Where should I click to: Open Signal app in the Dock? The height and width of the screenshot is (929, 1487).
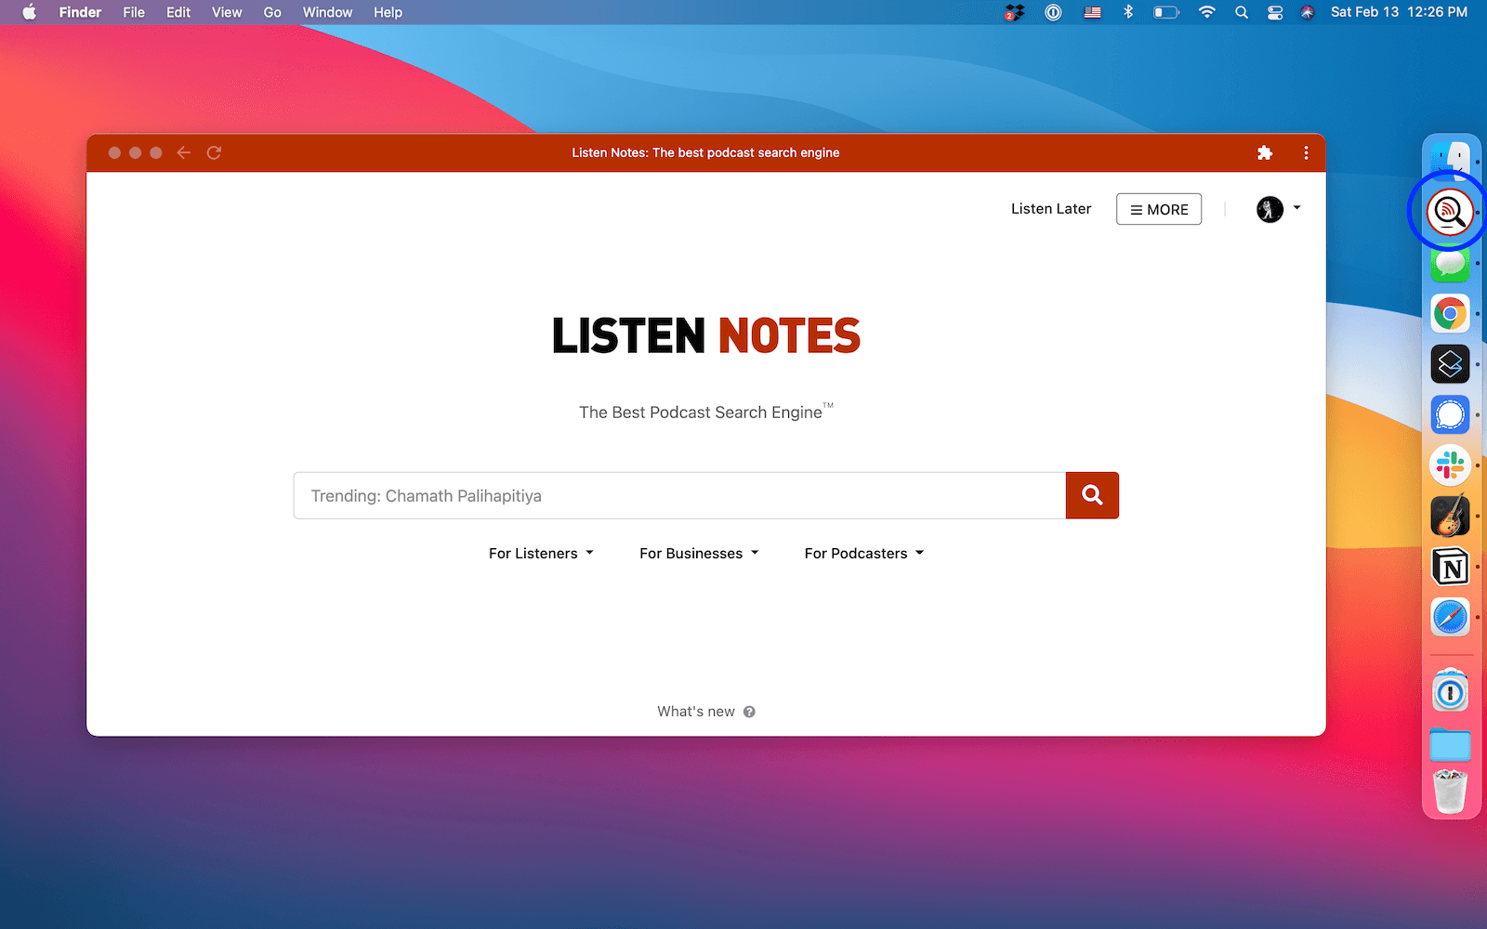1450,414
